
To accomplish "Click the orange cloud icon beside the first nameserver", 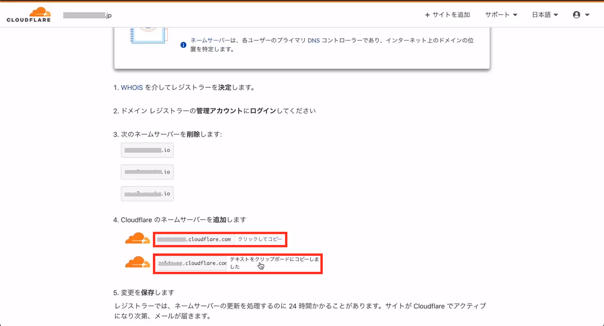I will [137, 238].
